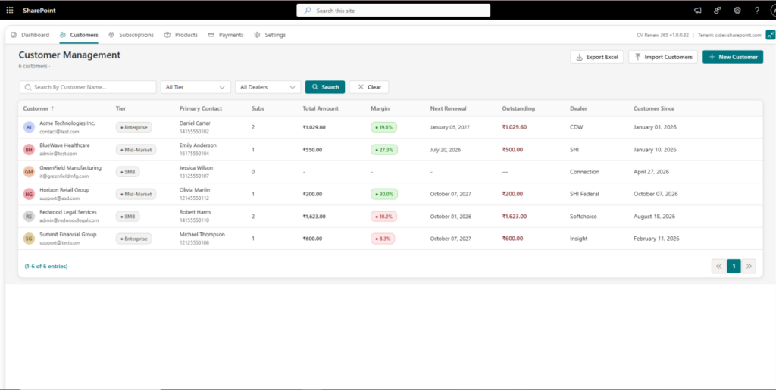Click the magnifier icon in customer search box
Image resolution: width=776 pixels, height=390 pixels.
[28, 87]
